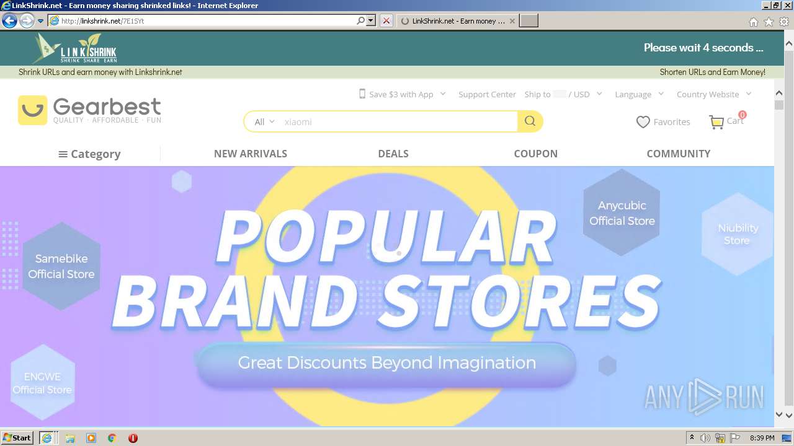The height and width of the screenshot is (446, 794).
Task: Open the File Explorer taskbar icon
Action: click(x=70, y=438)
